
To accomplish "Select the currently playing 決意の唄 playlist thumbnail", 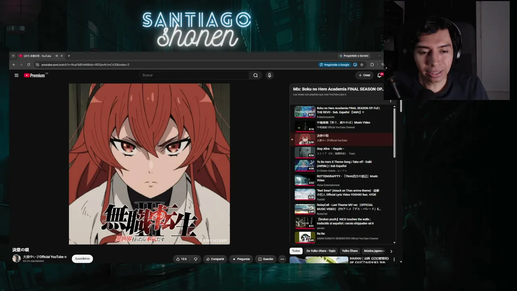I will (305, 139).
